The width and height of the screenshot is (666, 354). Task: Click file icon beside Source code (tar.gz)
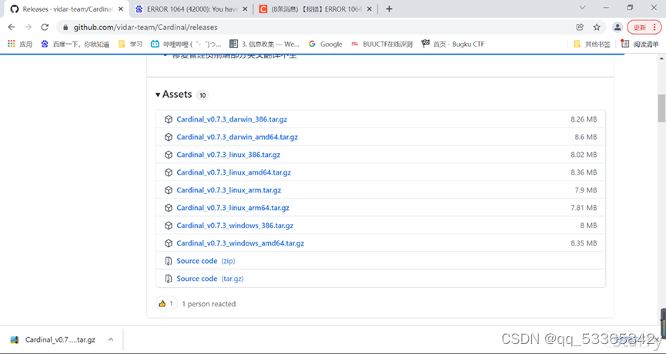tap(169, 279)
